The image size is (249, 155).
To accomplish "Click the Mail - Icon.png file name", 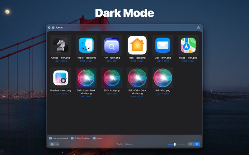I will (x=162, y=58).
